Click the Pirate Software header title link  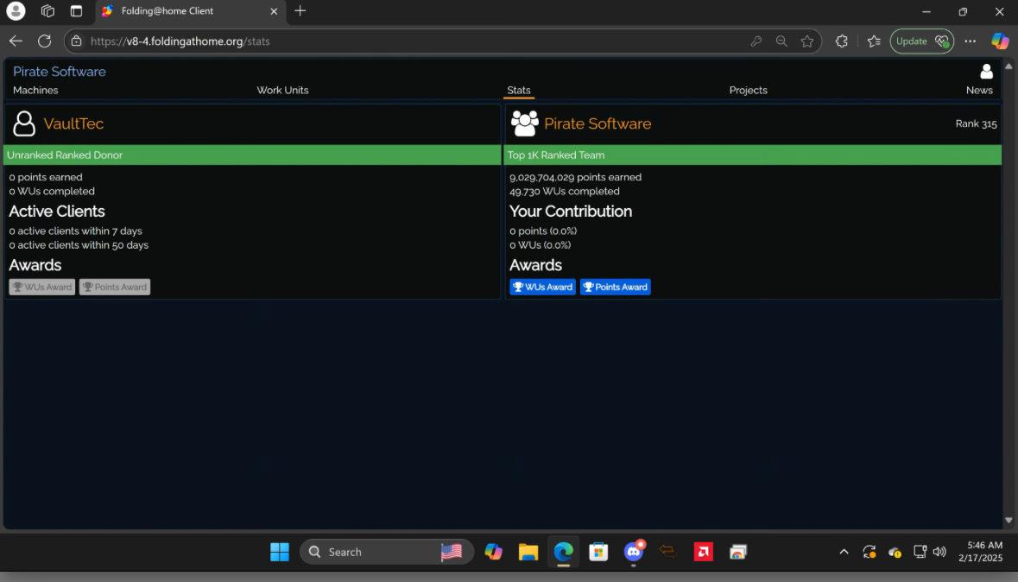(x=59, y=72)
